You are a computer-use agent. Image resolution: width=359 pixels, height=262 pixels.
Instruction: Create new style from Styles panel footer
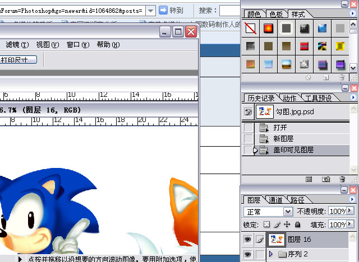tap(326, 78)
